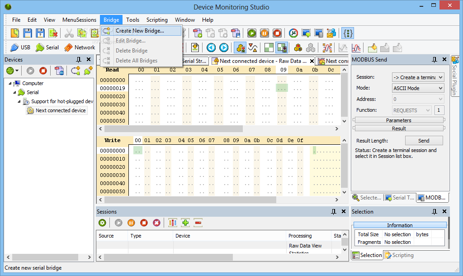Open the Tools menu
The height and width of the screenshot is (276, 463).
tap(132, 20)
